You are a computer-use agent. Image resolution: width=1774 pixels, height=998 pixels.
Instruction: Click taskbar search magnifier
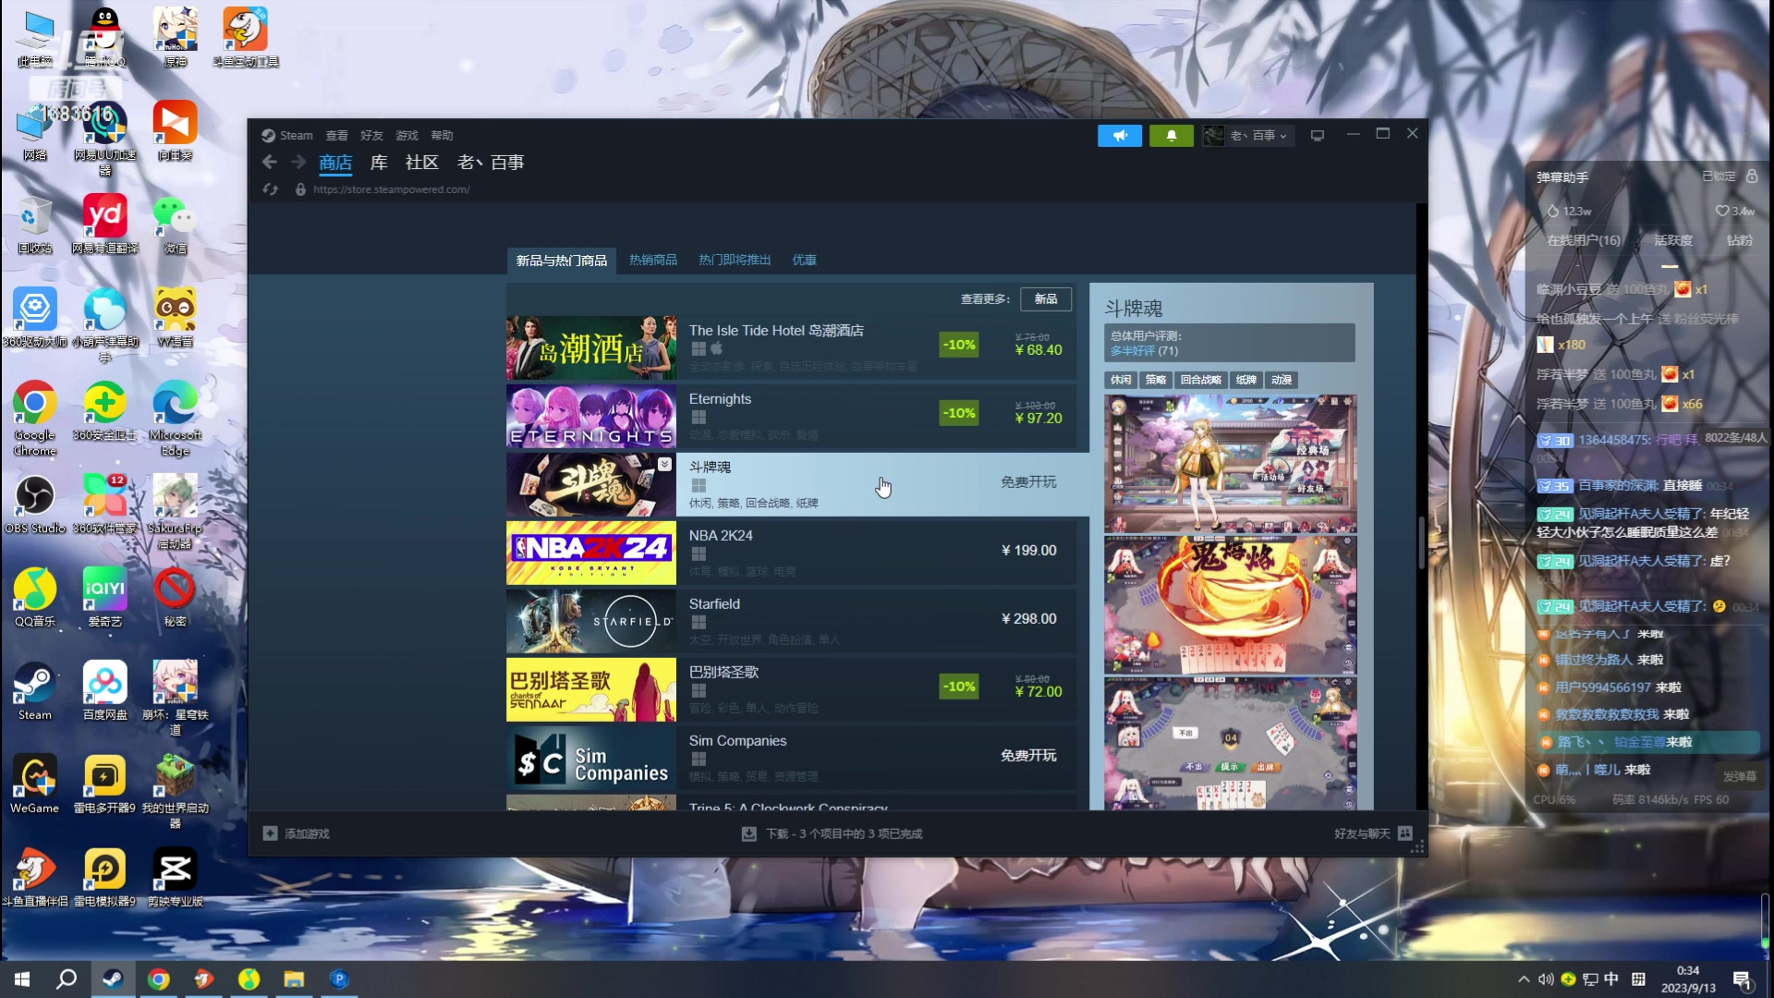click(67, 979)
